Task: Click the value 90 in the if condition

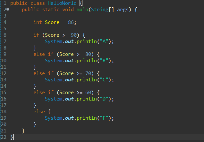Action: point(74,35)
